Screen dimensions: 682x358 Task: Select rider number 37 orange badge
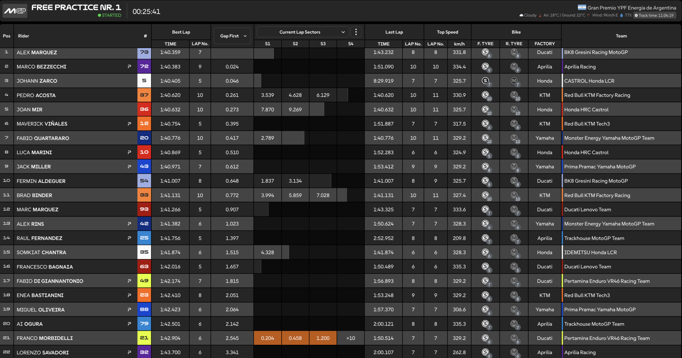144,95
